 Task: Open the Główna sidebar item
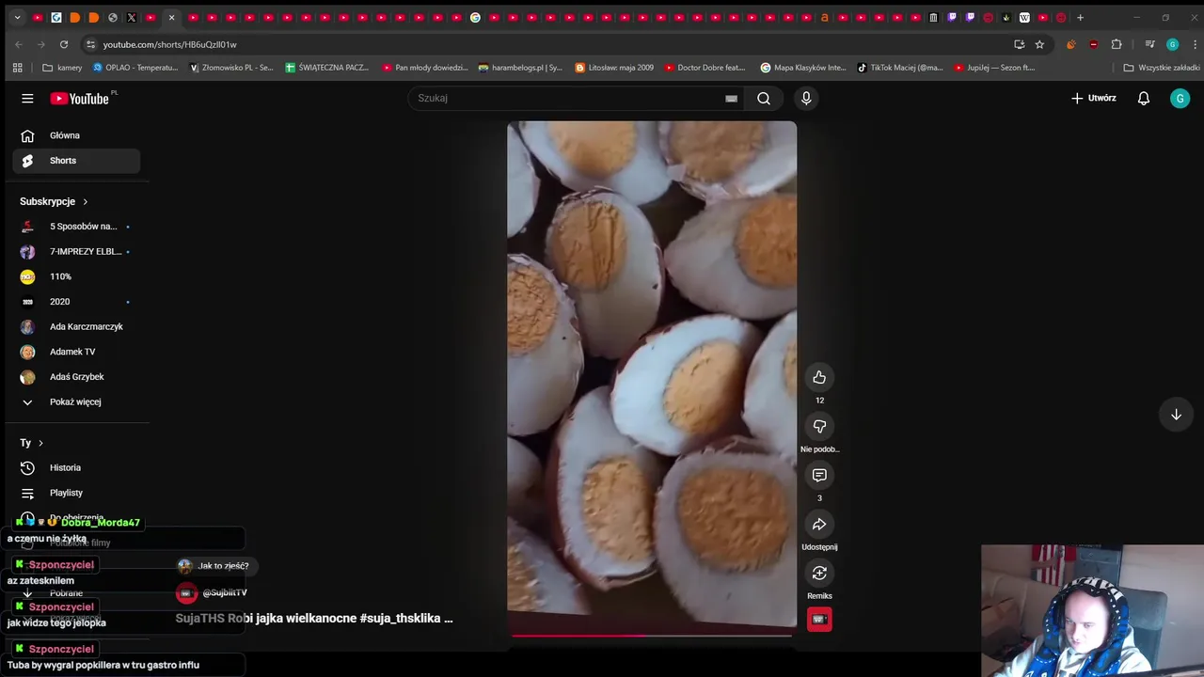(76, 135)
